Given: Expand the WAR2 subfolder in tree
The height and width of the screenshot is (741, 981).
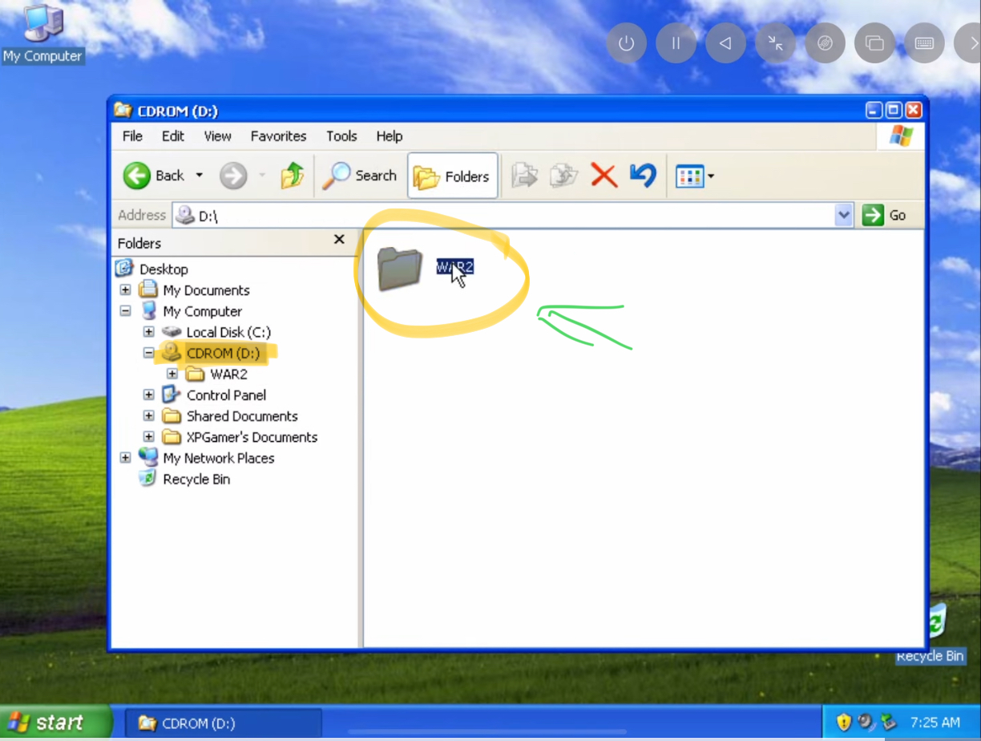Looking at the screenshot, I should tap(172, 374).
